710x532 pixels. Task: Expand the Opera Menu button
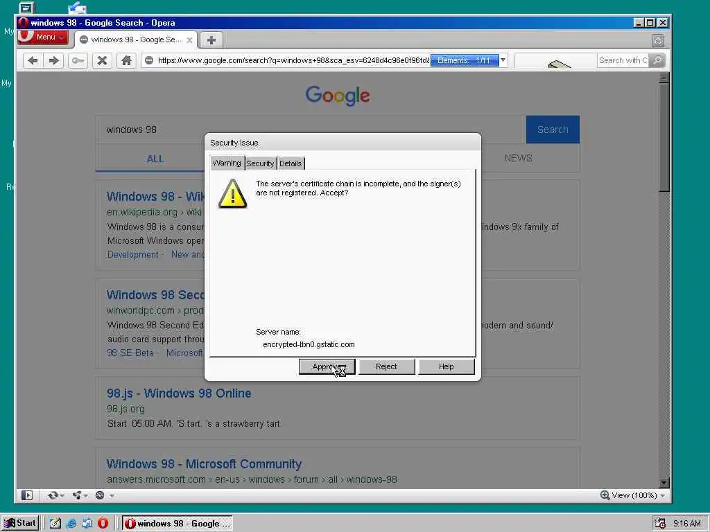pos(44,37)
